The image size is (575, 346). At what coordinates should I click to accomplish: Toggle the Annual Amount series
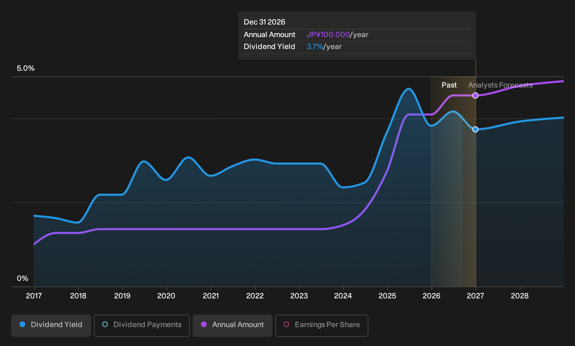(233, 326)
